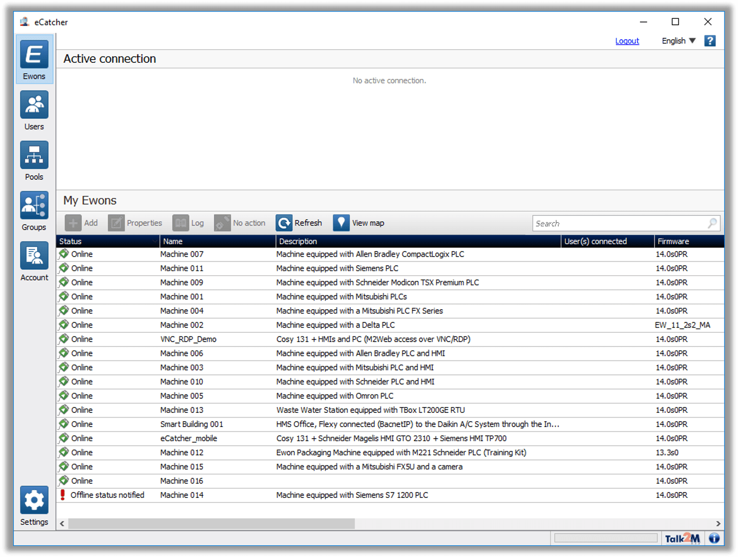Image resolution: width=738 pixels, height=557 pixels.
Task: Click firmware value EW_11_2s2_MA
Action: [682, 325]
